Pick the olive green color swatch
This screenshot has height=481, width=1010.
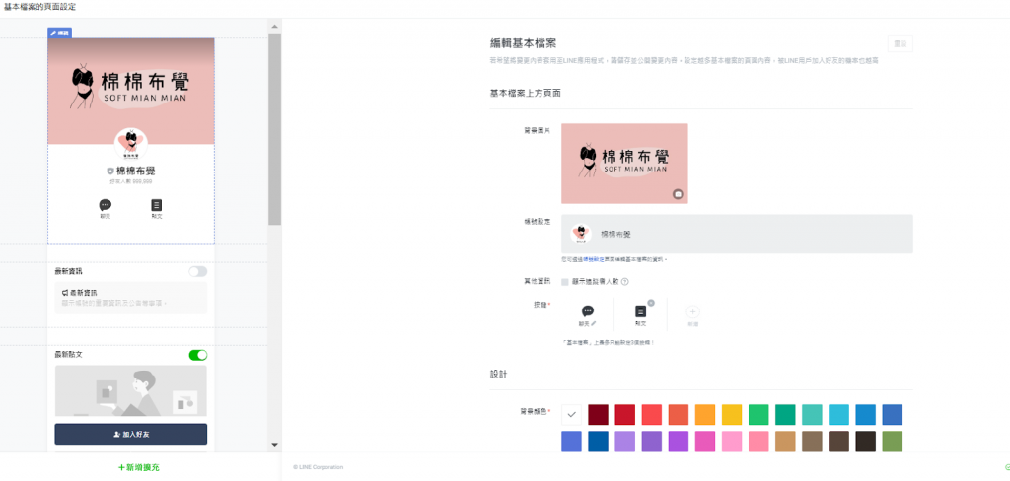[892, 442]
